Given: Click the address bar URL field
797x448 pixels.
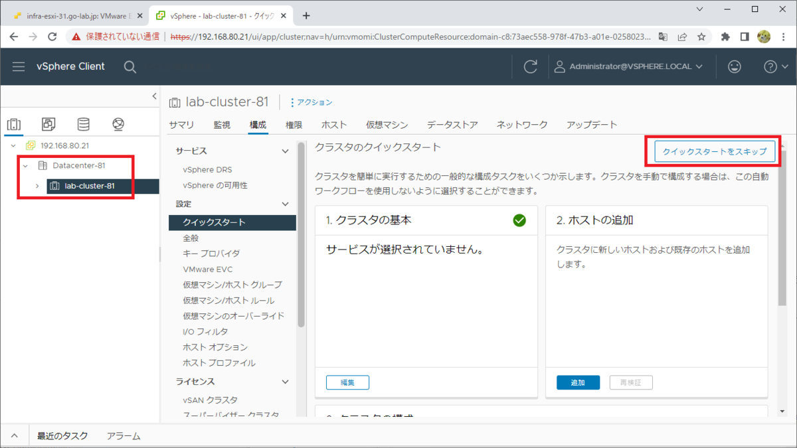Looking at the screenshot, I should pos(412,37).
